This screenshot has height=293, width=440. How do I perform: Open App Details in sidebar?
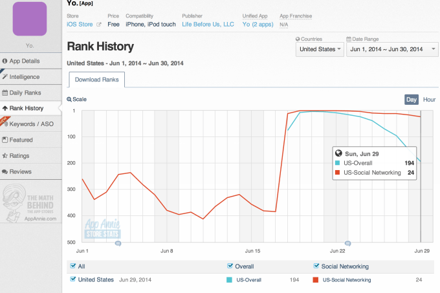click(31, 61)
